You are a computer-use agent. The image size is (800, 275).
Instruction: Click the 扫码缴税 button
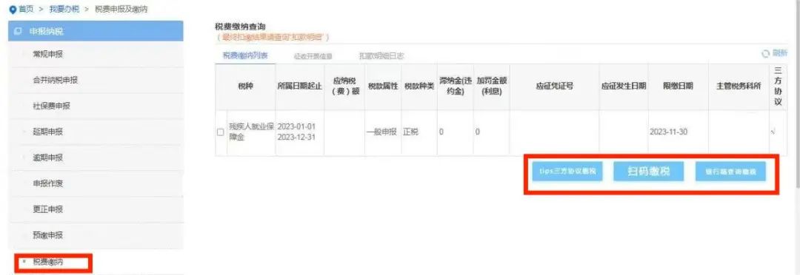pos(648,172)
